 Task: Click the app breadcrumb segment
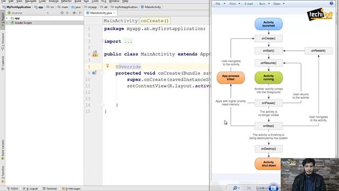(x=39, y=7)
